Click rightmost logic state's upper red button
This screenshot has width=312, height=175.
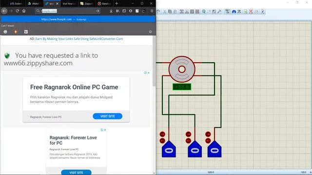(208, 134)
